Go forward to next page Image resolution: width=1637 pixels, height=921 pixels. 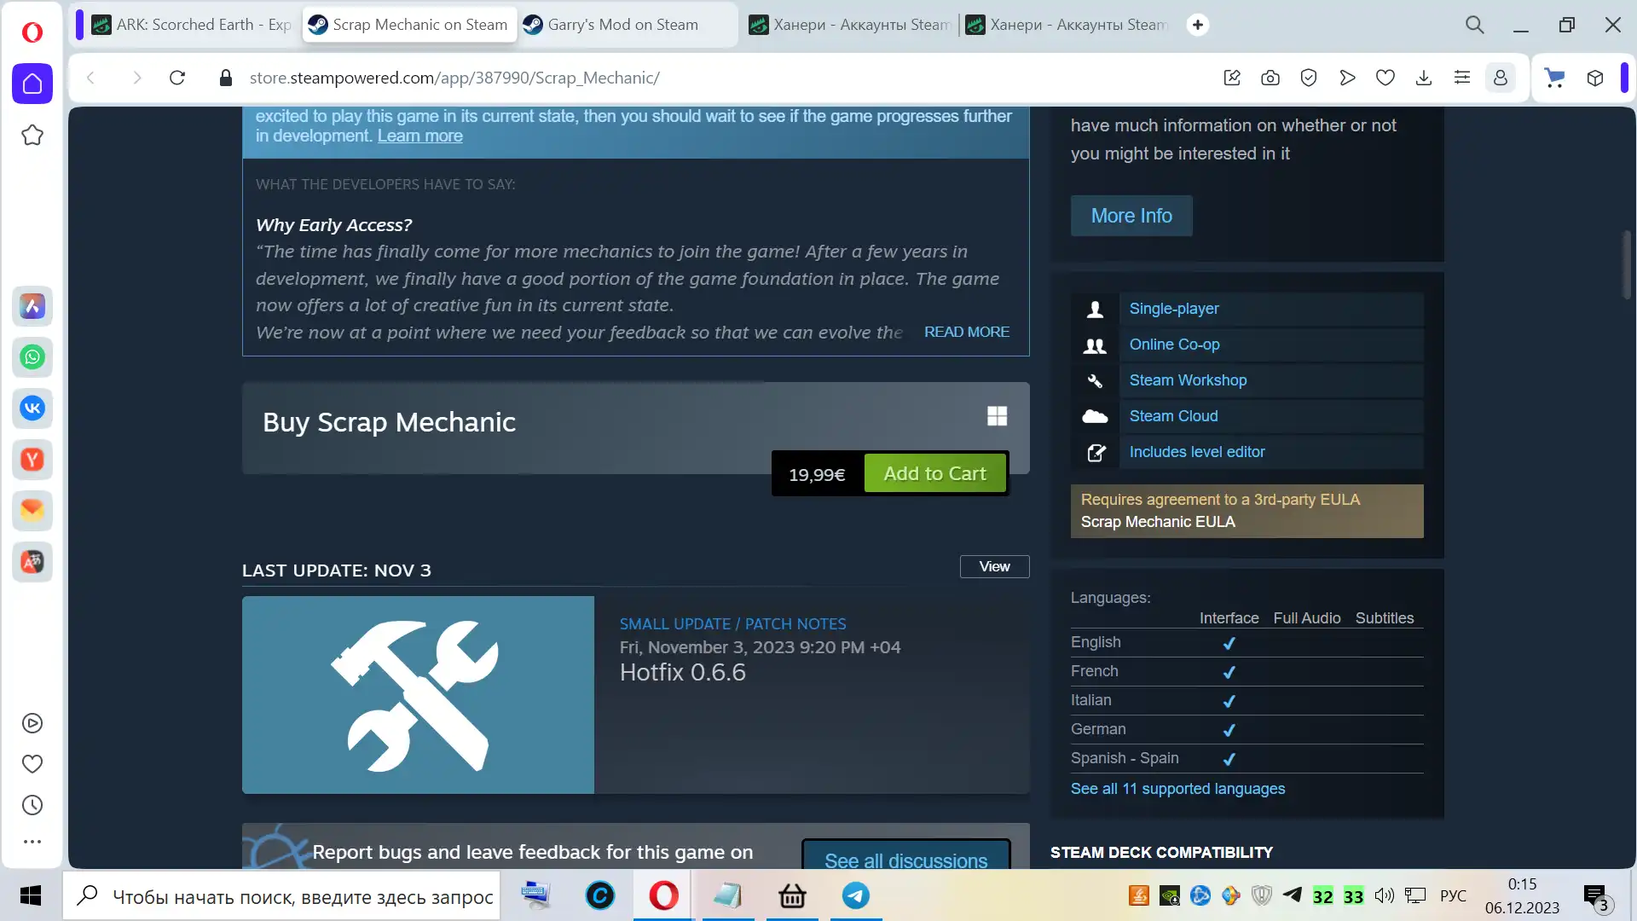coord(137,78)
